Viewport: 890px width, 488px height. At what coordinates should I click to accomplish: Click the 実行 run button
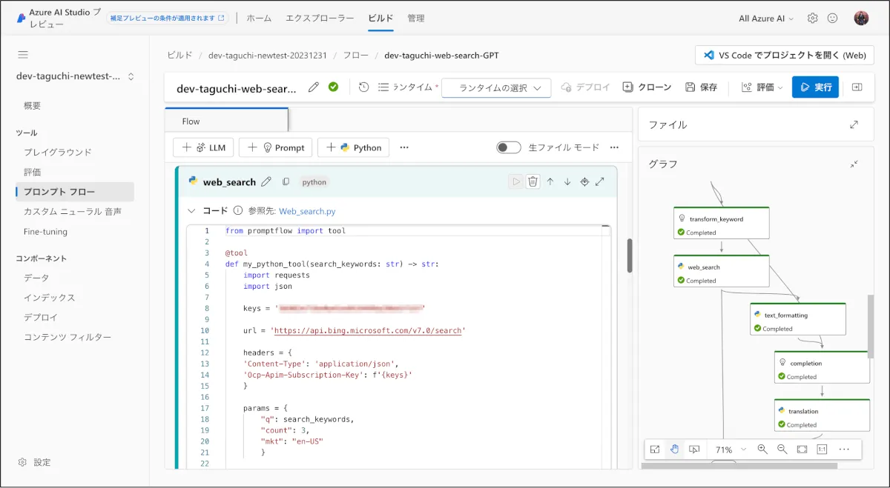point(815,87)
